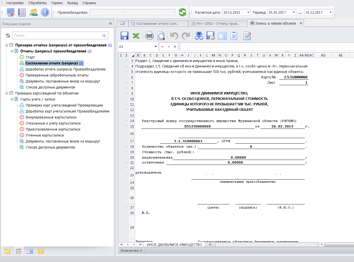Click the clipboard paste icon
This screenshot has width=354, height=262.
point(234,36)
